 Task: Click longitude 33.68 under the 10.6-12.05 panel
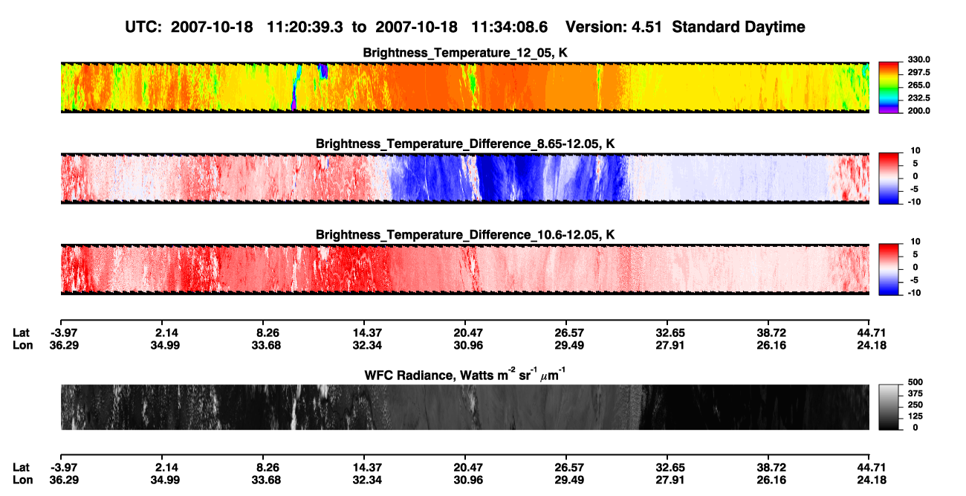pos(268,345)
